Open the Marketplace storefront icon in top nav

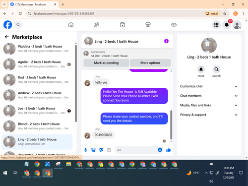pos(148,25)
